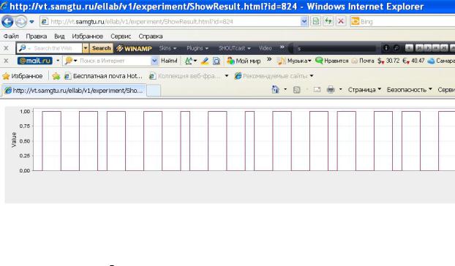455x266 pixels.
Task: Click Winamp Previous track button
Action: pos(418,48)
